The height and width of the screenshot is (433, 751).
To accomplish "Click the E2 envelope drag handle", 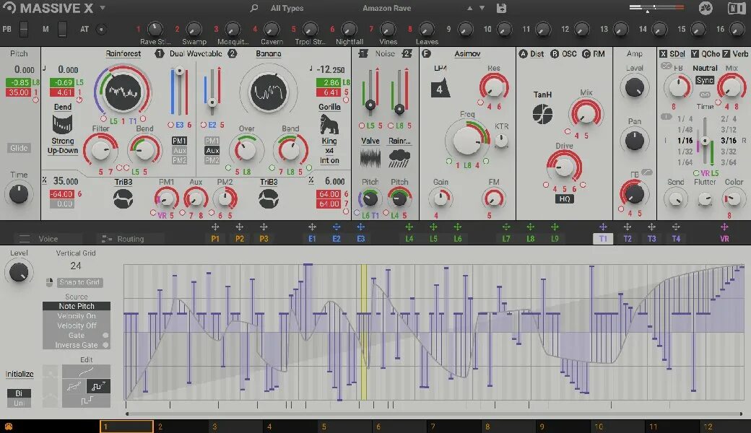I will (337, 227).
